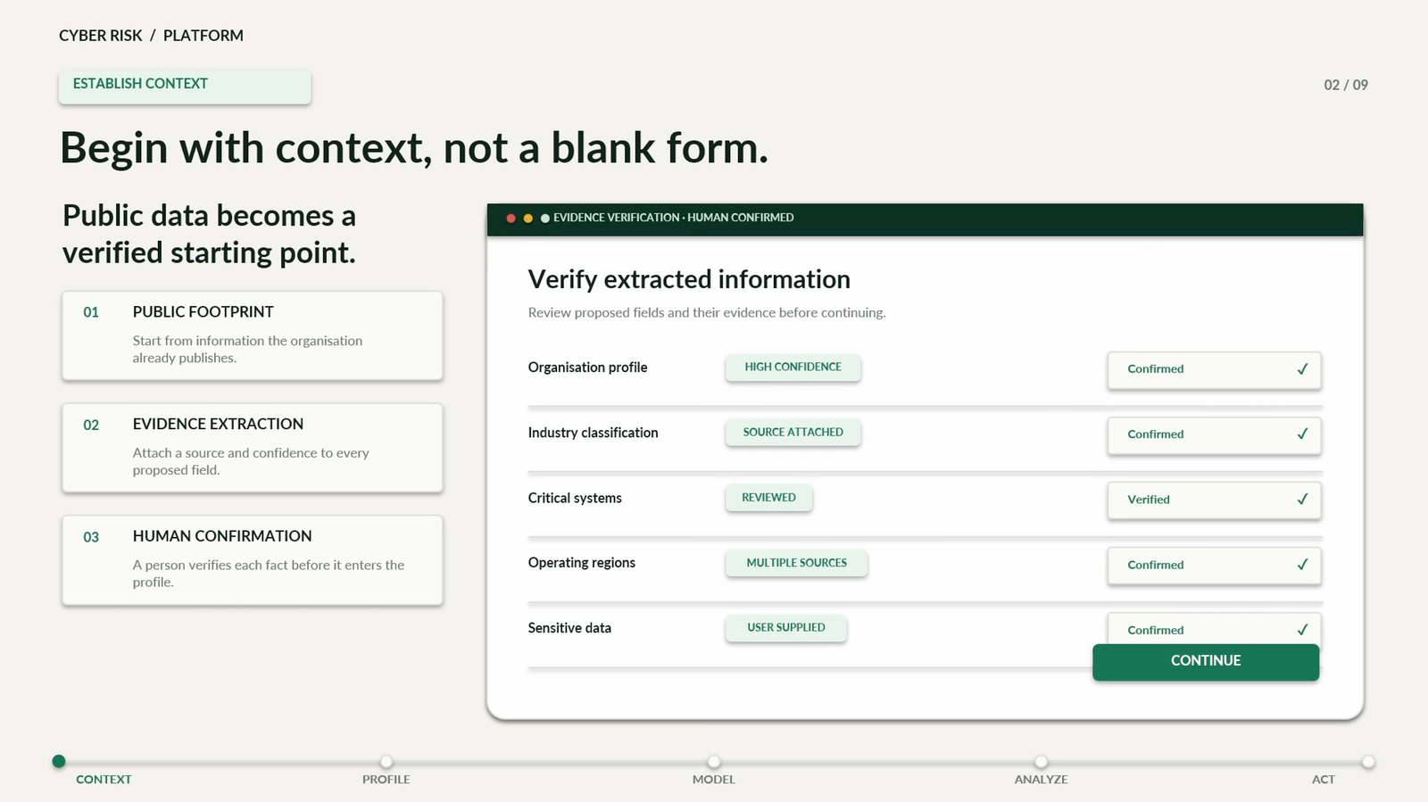Click the checkmark in the Operating regions row

[x=1302, y=564]
